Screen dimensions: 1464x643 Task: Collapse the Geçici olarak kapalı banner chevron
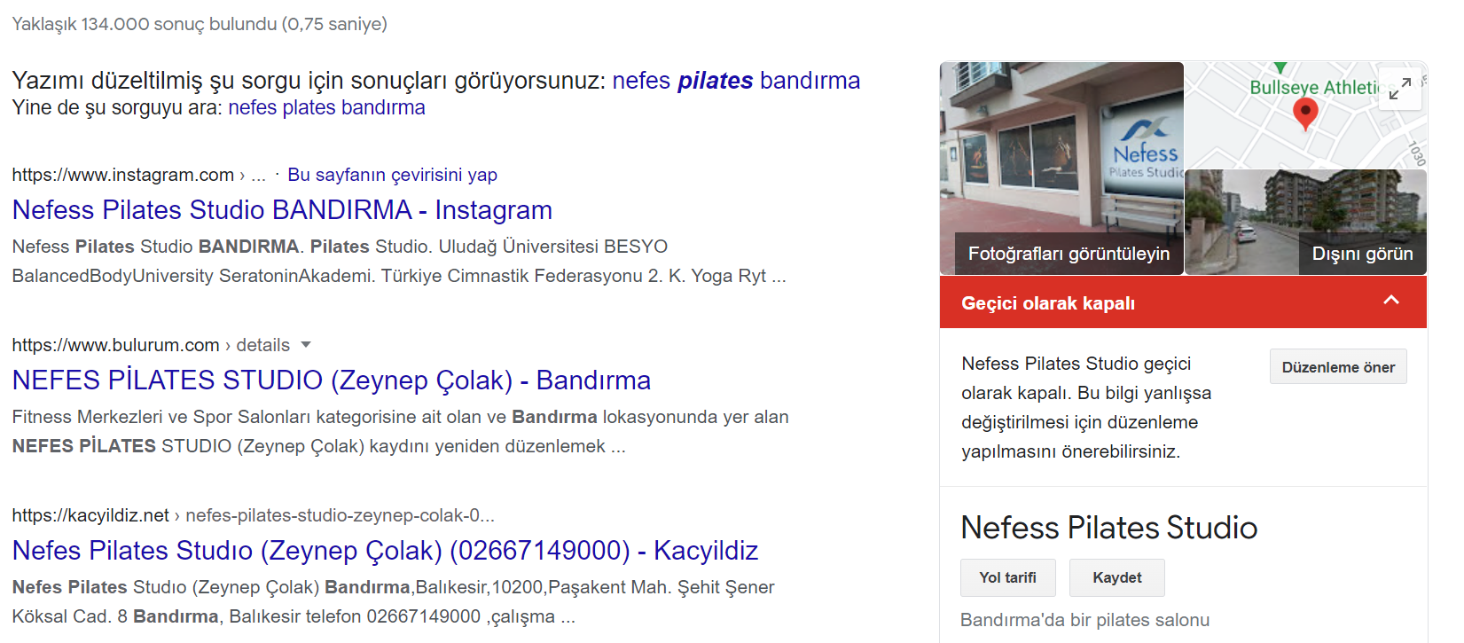click(1391, 300)
